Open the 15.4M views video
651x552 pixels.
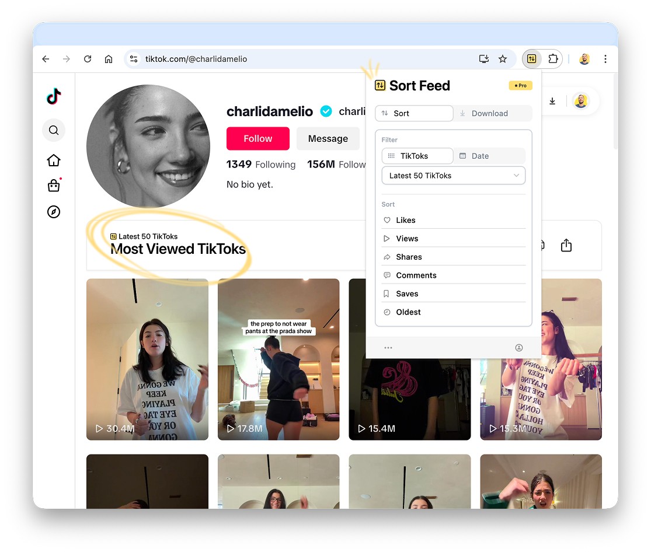(x=410, y=399)
